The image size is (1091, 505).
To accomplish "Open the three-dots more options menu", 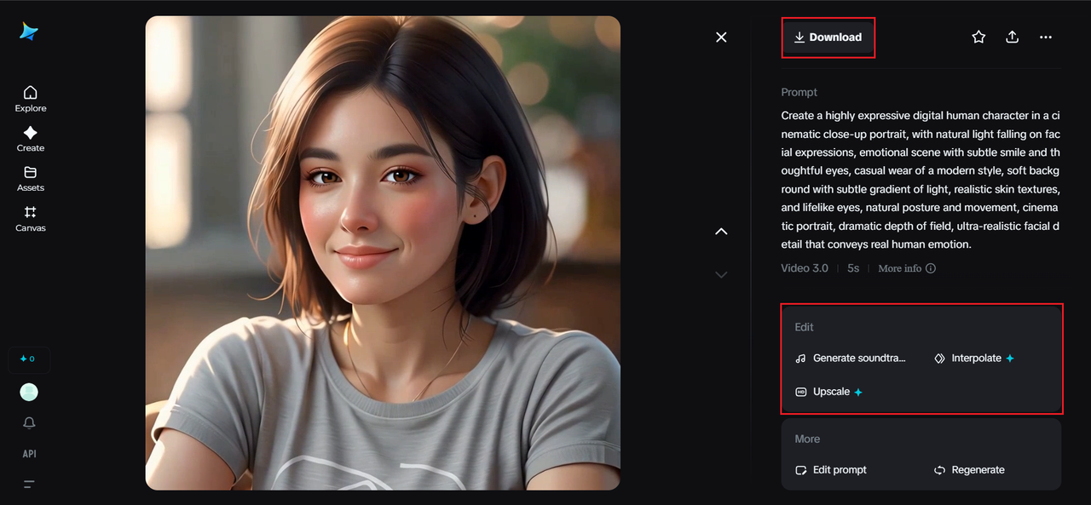I will (x=1046, y=37).
